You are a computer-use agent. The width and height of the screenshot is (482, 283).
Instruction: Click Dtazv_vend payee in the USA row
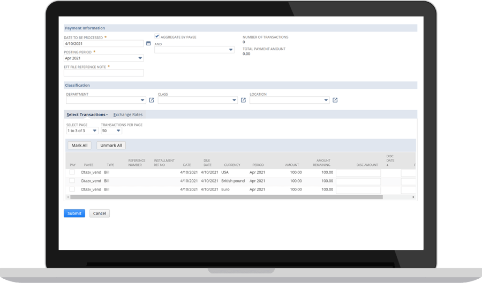click(x=91, y=172)
